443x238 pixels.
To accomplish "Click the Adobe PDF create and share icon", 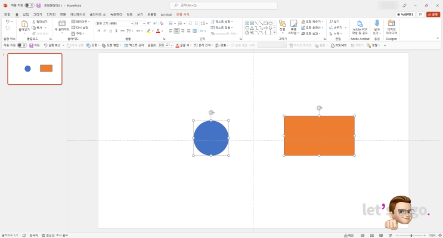I will 360,24.
